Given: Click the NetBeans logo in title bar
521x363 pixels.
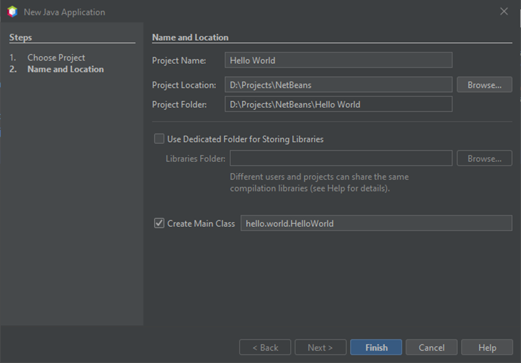Looking at the screenshot, I should coord(12,12).
